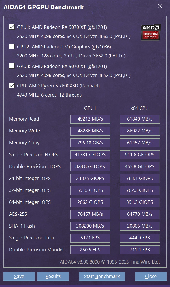Image resolution: width=170 pixels, height=287 pixels.
Task: Click GPU1 Double-Precision Mandel FPS value
Action: (90, 250)
